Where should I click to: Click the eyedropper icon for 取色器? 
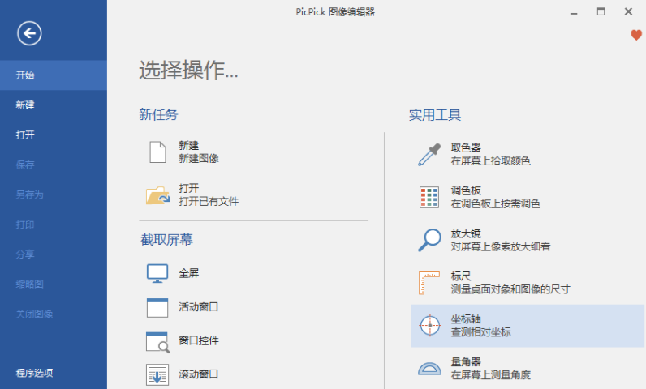[x=429, y=155]
